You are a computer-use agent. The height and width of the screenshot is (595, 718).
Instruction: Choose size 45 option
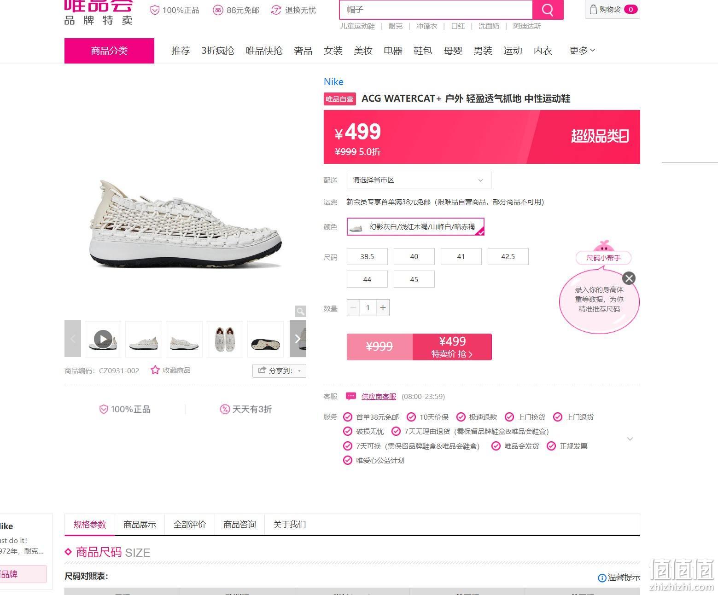click(414, 279)
